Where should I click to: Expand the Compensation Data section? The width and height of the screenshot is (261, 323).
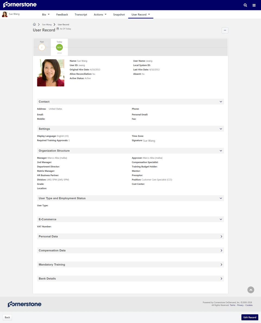tap(130, 250)
